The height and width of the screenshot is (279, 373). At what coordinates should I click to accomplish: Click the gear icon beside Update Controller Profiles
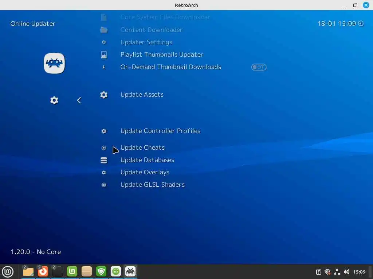click(x=104, y=131)
